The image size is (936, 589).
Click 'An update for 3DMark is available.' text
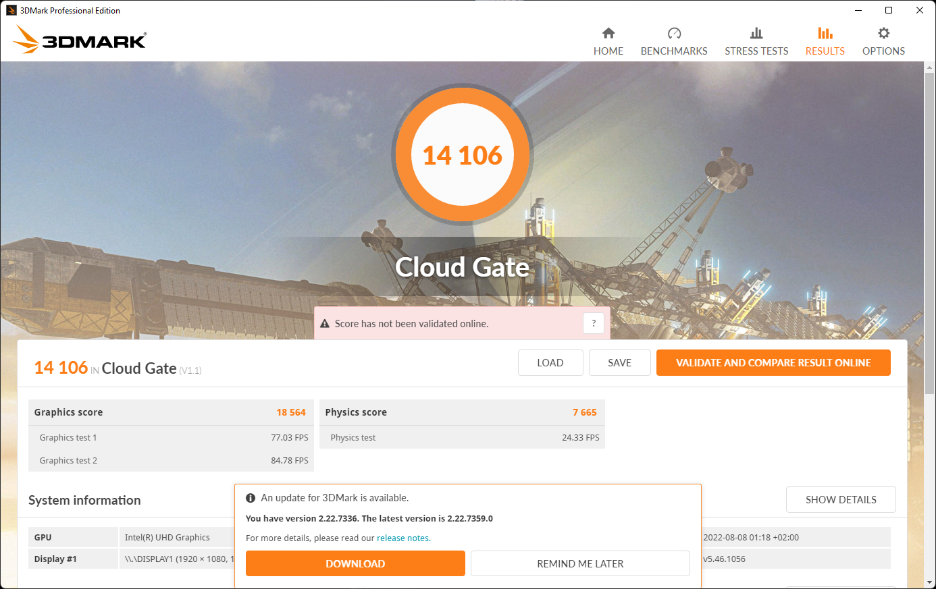(335, 498)
